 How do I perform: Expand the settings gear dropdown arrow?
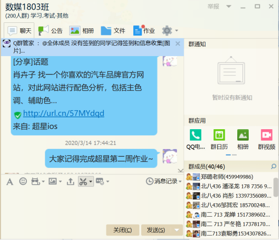[177, 31]
